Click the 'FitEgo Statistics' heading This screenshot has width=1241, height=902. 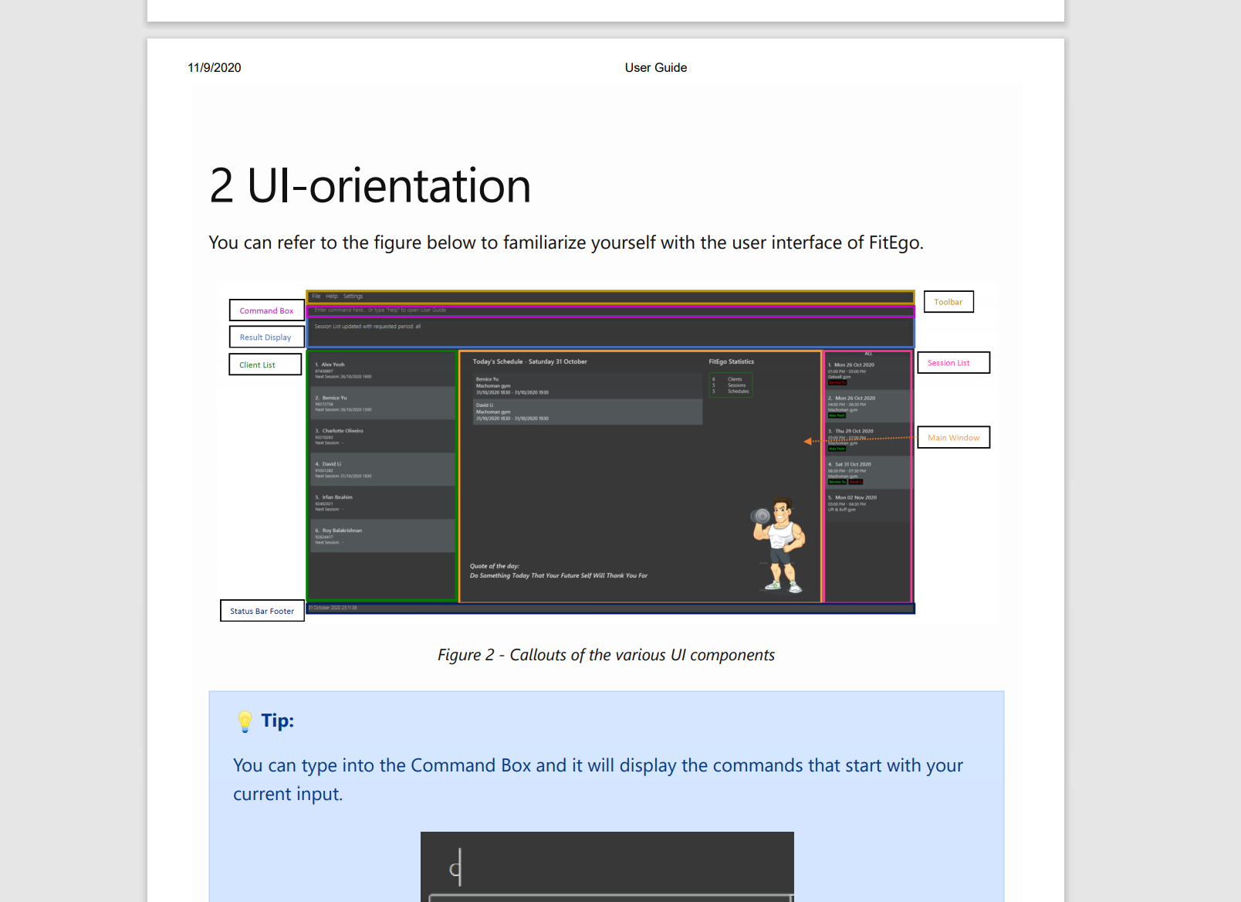[732, 361]
